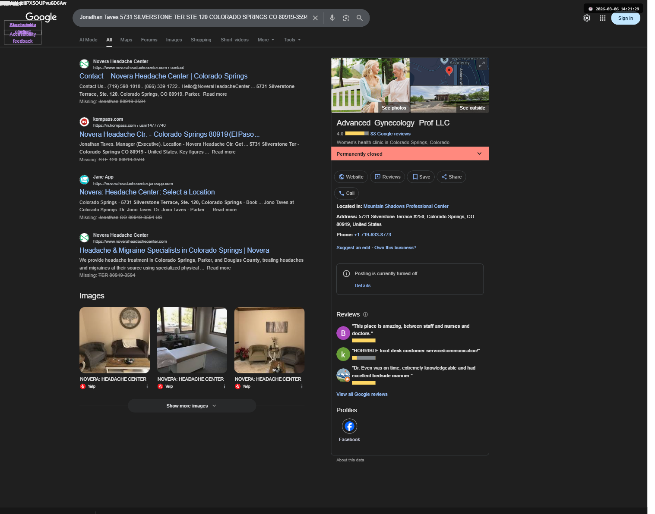Click See photos thumbnail

pos(370,85)
